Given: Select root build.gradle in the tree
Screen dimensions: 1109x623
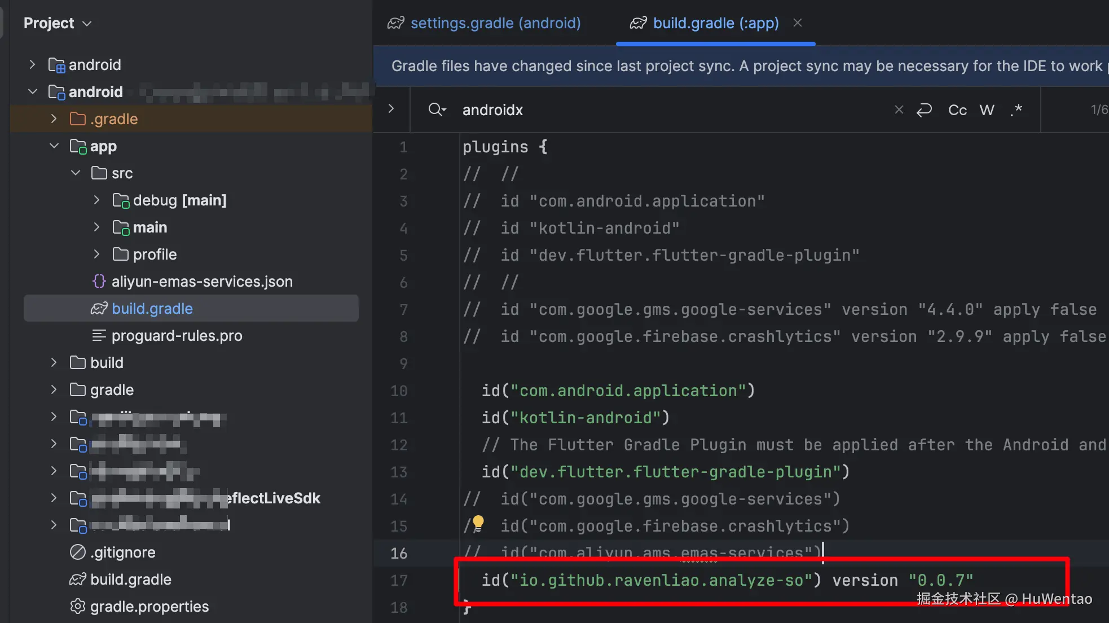Looking at the screenshot, I should click(x=130, y=579).
